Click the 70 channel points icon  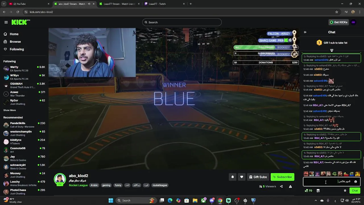(x=309, y=191)
